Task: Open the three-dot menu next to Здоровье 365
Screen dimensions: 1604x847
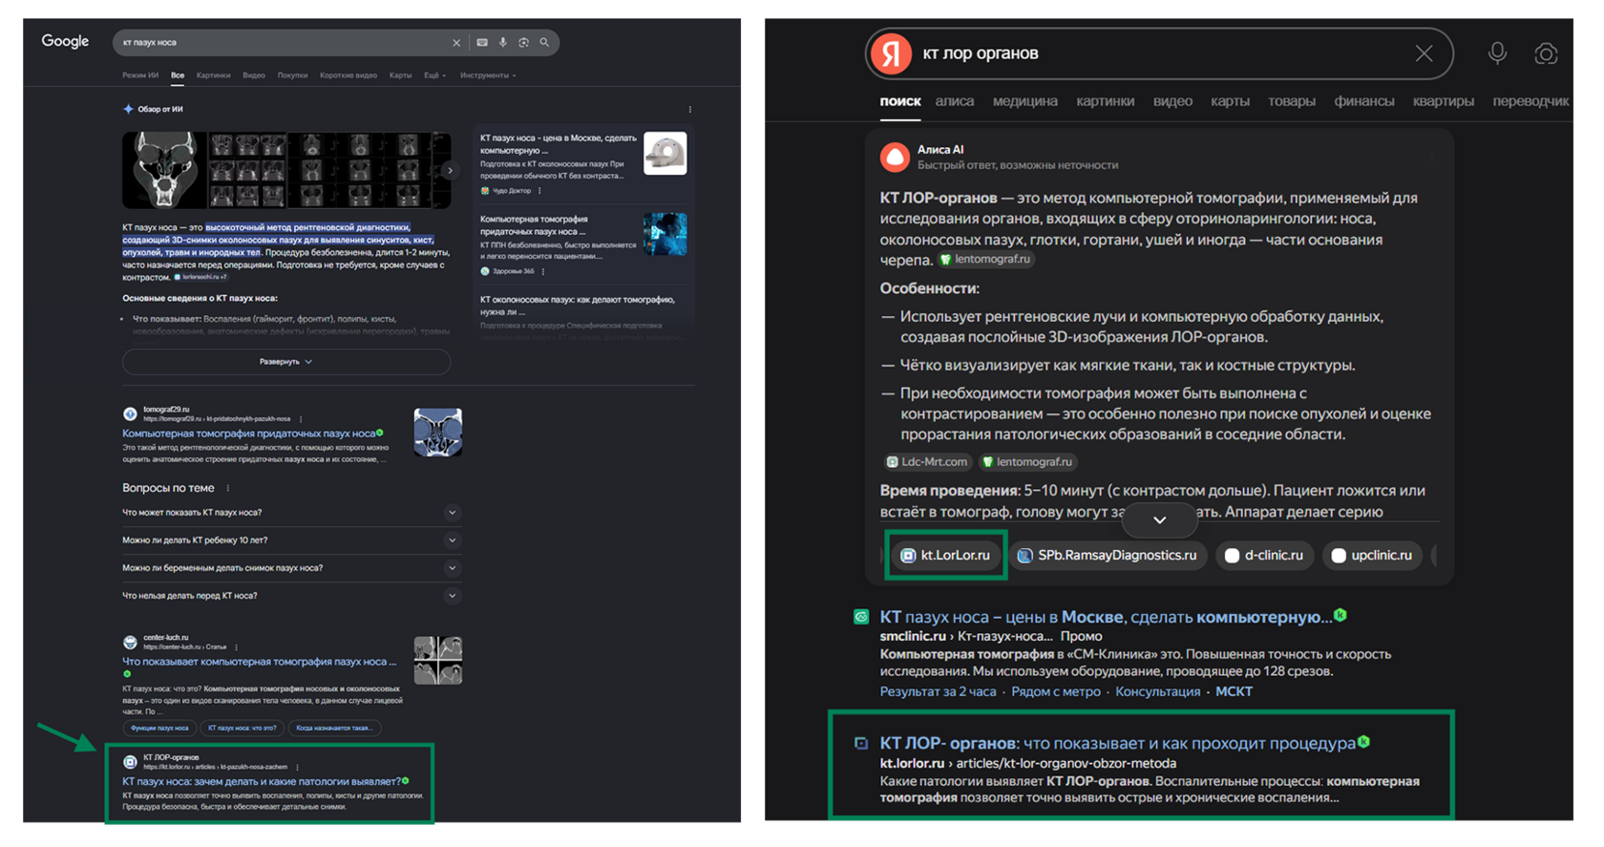Action: [x=543, y=271]
